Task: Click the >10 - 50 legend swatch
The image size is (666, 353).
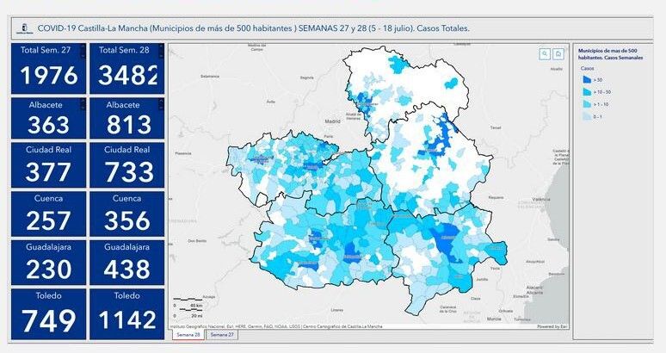Action: click(586, 91)
